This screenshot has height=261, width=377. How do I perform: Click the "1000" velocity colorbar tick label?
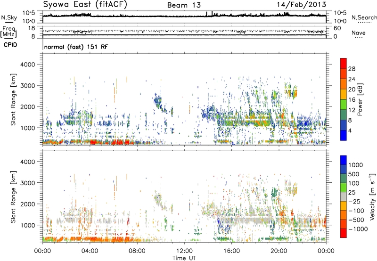pyautogui.click(x=356, y=165)
